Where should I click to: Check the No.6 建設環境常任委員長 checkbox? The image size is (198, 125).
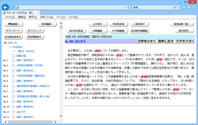(13, 86)
